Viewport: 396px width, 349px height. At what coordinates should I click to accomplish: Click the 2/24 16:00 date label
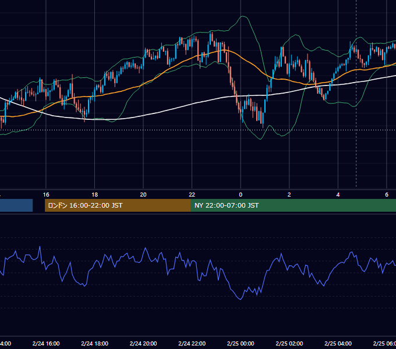pyautogui.click(x=46, y=343)
